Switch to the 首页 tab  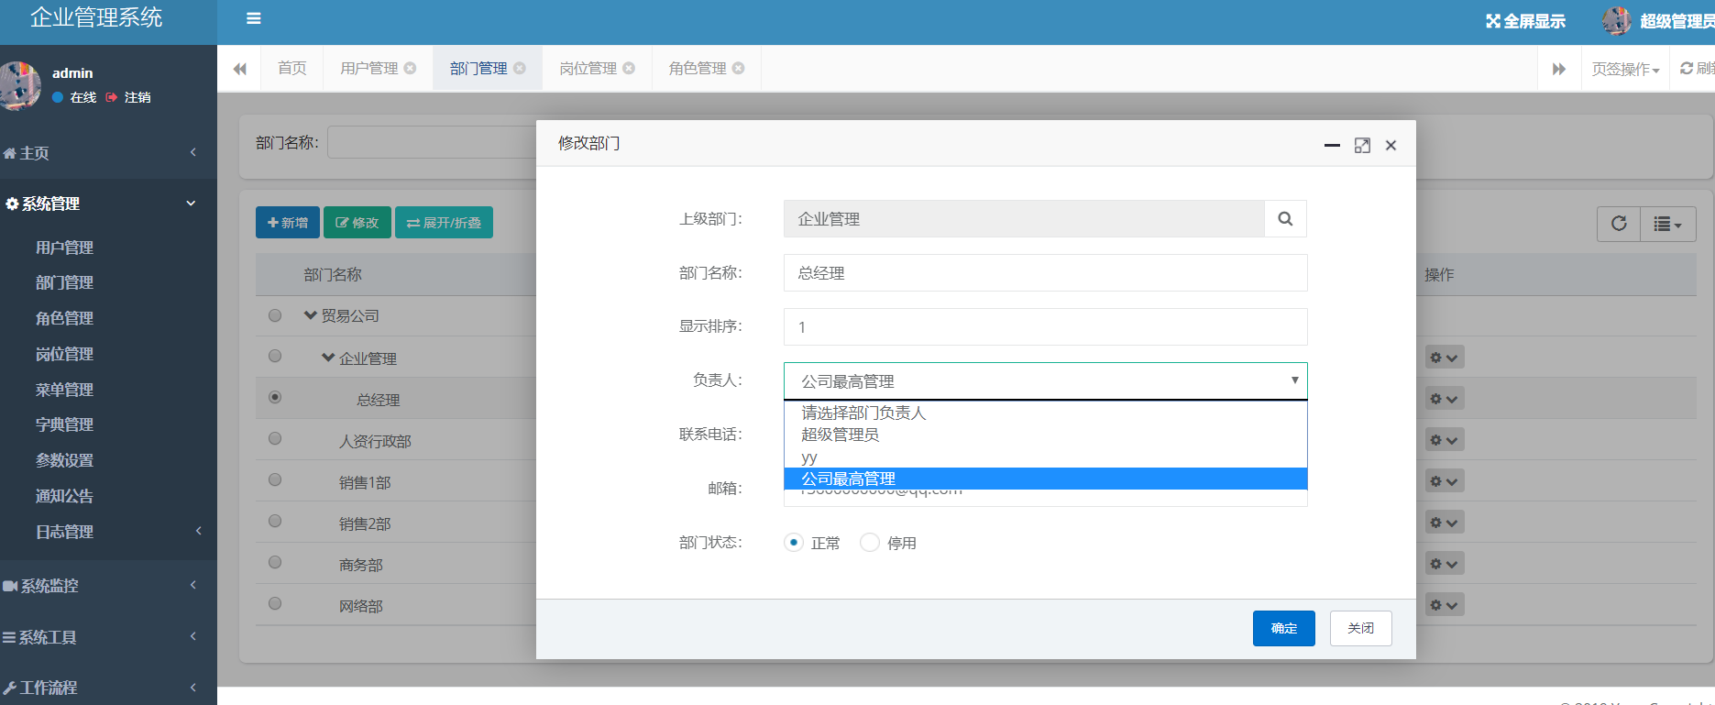pos(291,68)
